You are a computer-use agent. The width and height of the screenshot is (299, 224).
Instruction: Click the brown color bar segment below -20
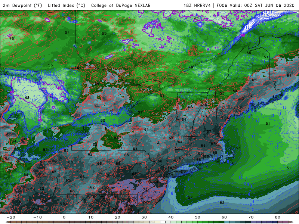point(13,222)
